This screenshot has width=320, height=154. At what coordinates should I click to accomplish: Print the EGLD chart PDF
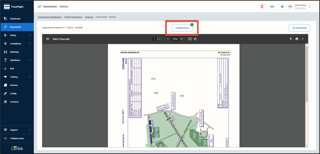point(297,39)
